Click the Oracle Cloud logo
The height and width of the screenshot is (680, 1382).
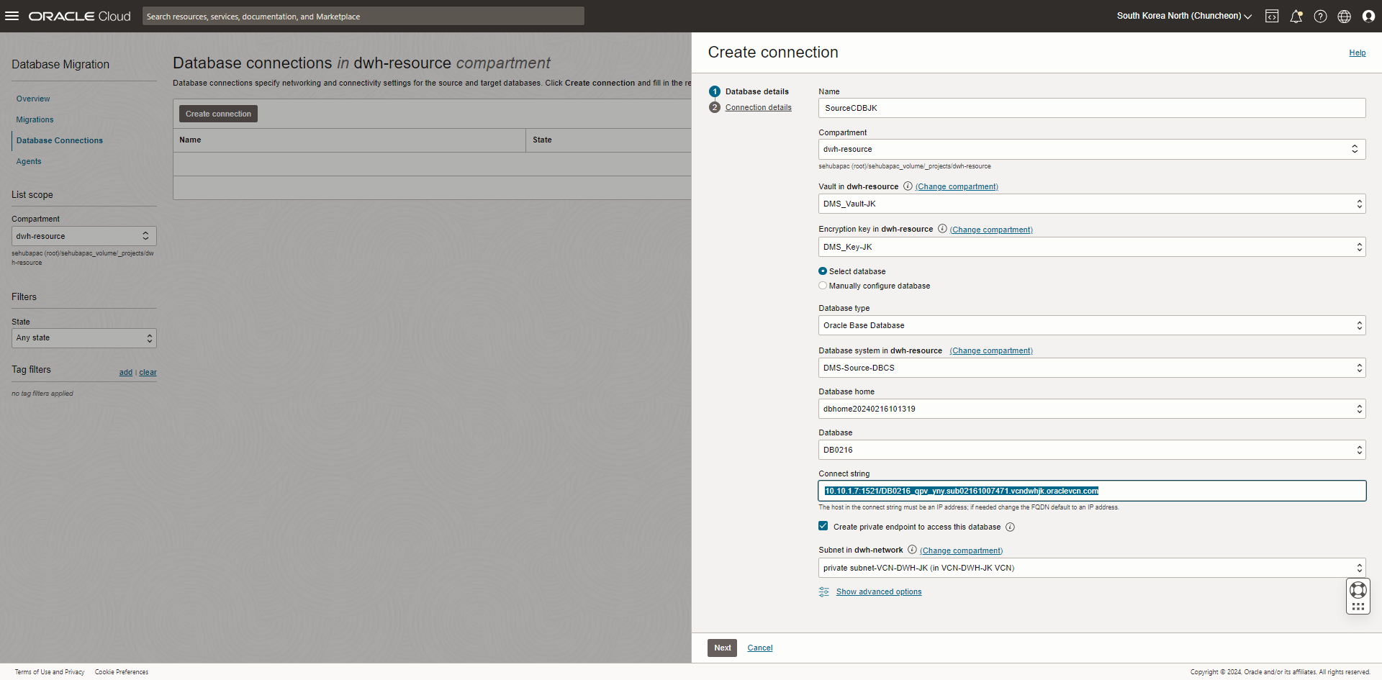tap(79, 16)
